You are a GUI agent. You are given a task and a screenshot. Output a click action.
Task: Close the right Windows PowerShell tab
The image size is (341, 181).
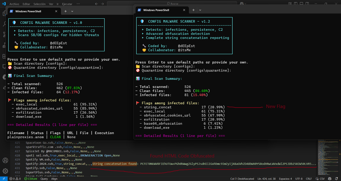point(184,10)
